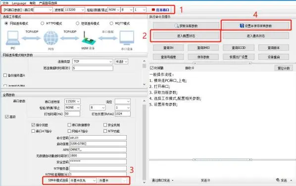Click the 安全密码 password field

click(x=98, y=162)
